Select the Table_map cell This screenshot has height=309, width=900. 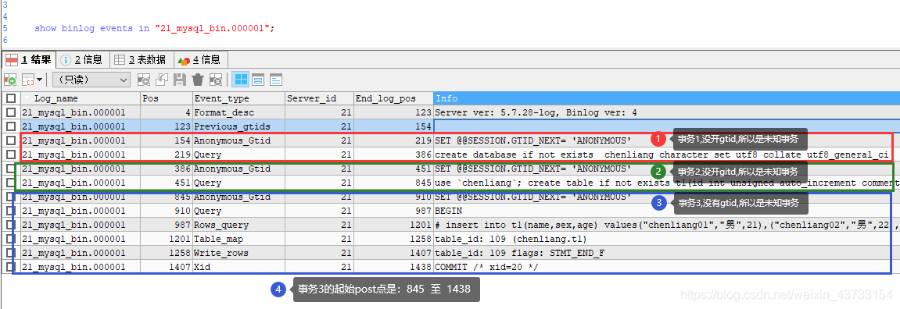pyautogui.click(x=238, y=239)
